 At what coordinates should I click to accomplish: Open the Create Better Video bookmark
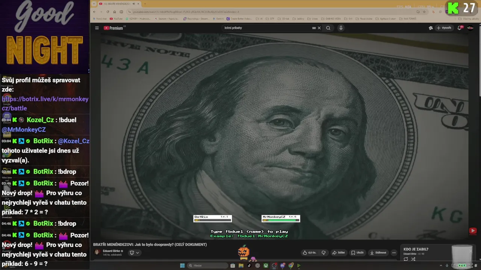(239, 18)
